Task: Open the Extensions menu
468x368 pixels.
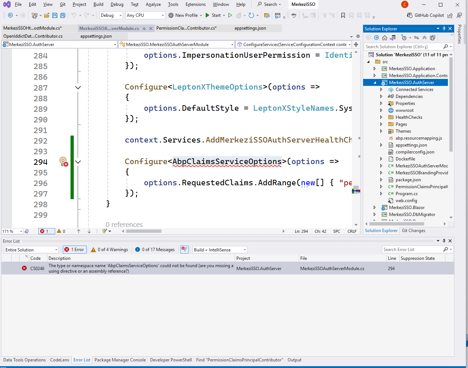Action: point(195,4)
